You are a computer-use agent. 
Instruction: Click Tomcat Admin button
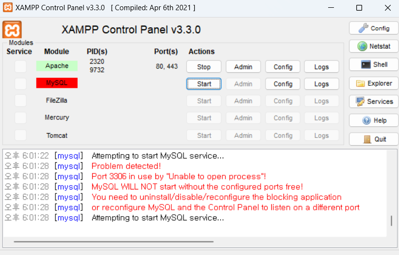pyautogui.click(x=243, y=135)
